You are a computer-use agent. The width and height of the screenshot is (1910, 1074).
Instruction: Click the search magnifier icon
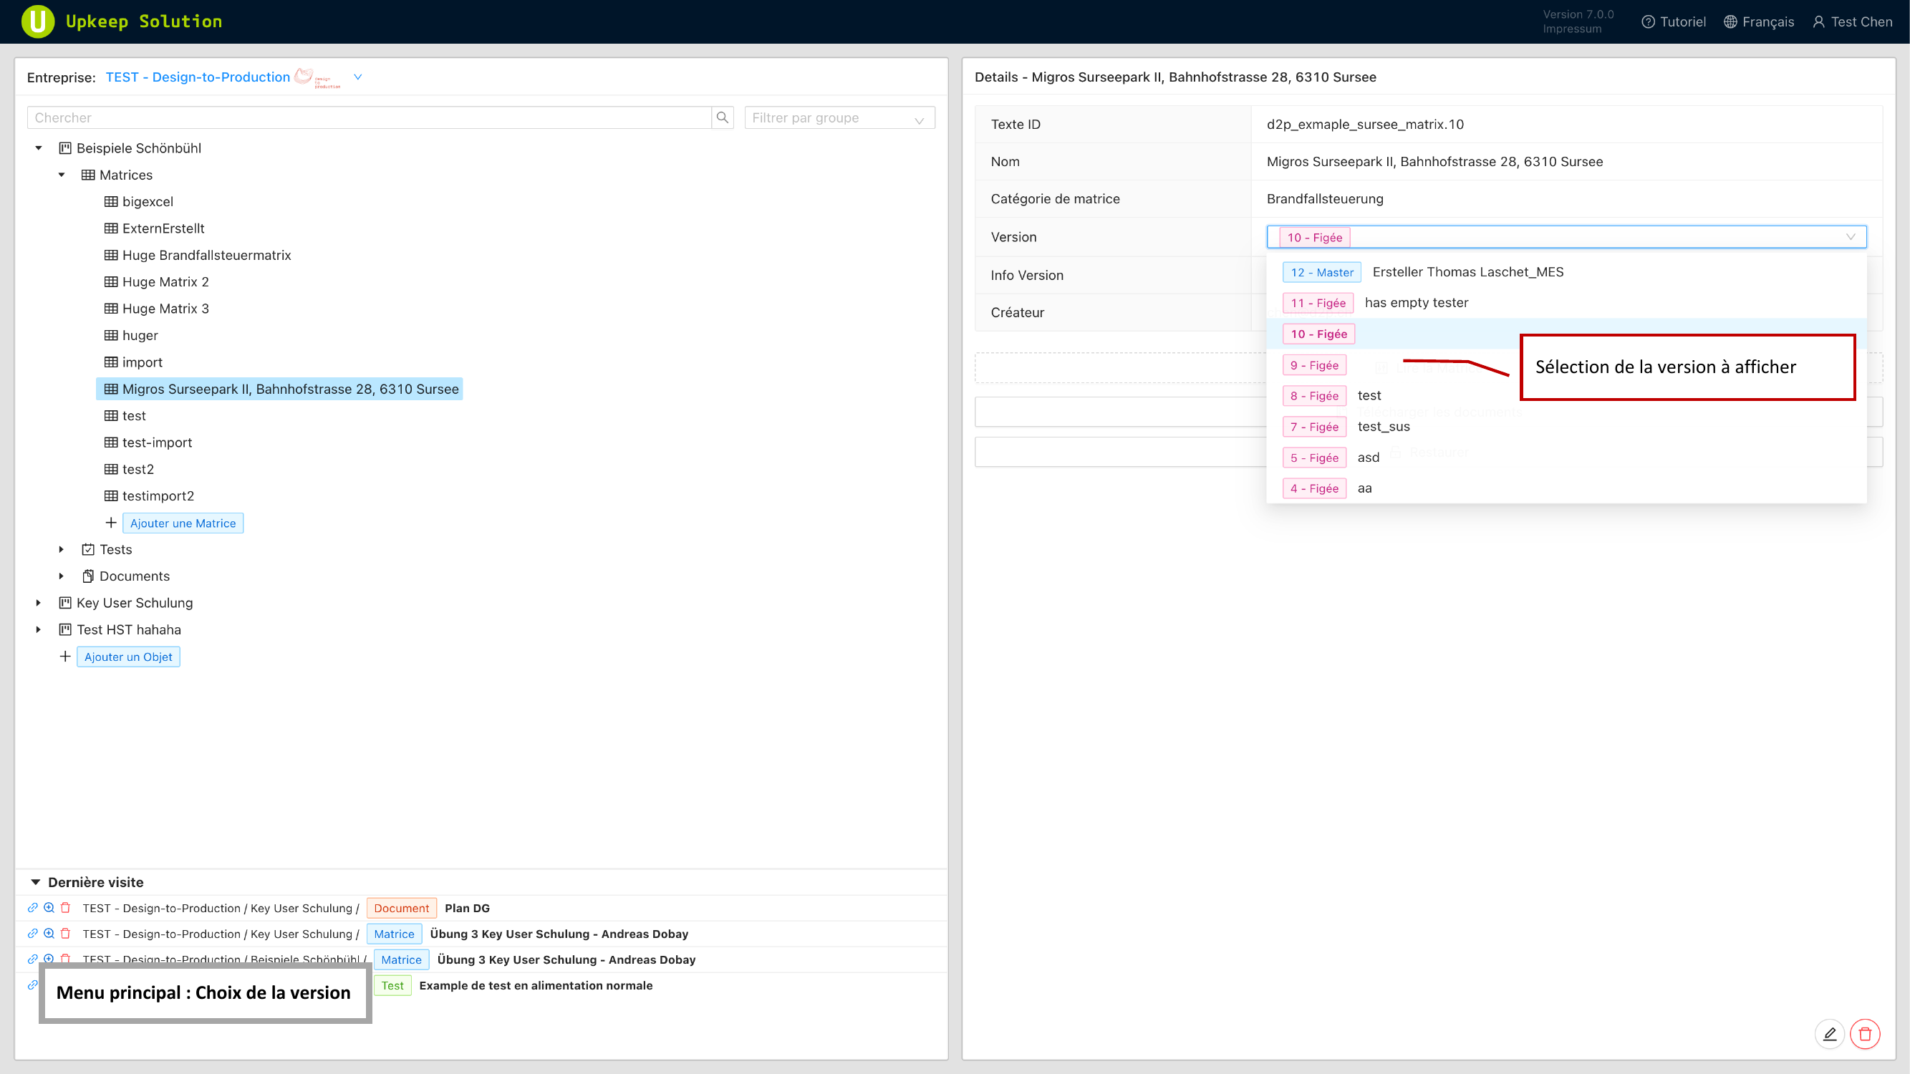point(722,117)
